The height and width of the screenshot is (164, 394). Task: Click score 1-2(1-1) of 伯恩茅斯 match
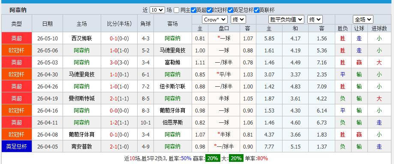point(119,122)
